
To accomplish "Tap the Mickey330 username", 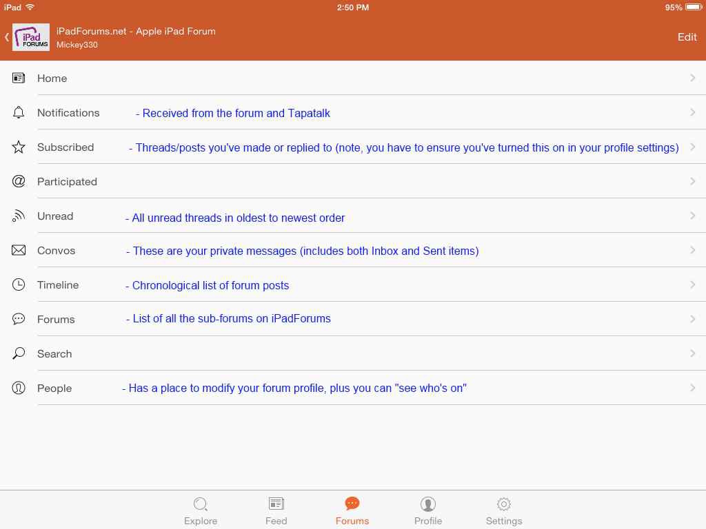I will [77, 45].
